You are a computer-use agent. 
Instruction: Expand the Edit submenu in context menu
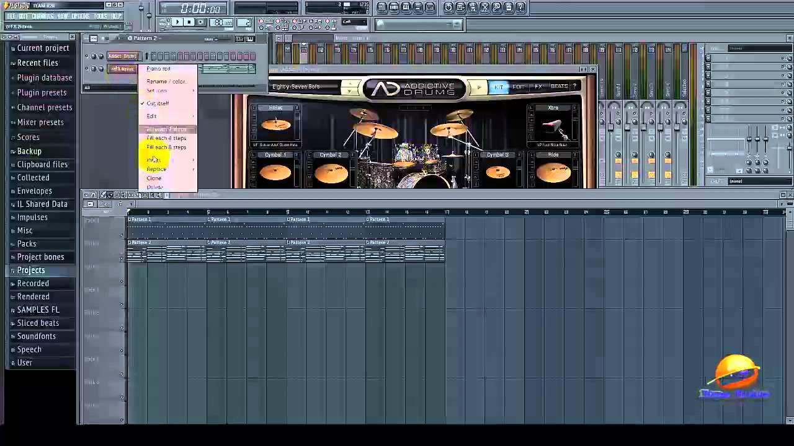pyautogui.click(x=167, y=116)
